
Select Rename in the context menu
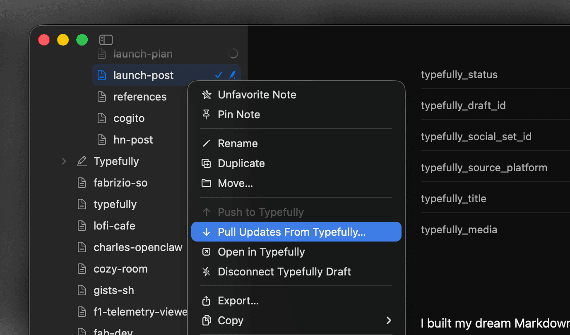click(296, 144)
